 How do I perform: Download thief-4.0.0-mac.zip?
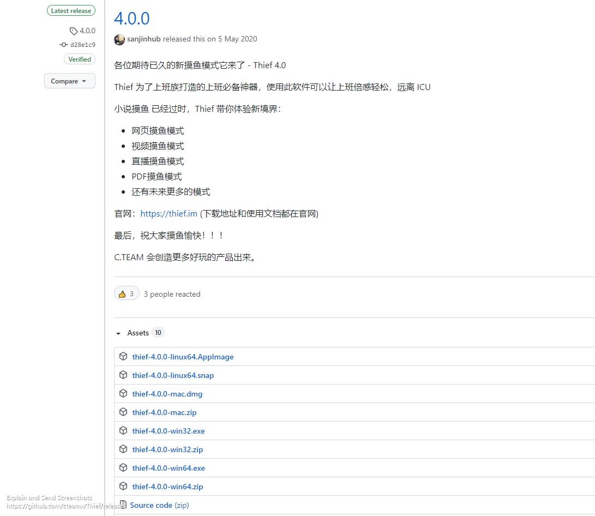164,412
